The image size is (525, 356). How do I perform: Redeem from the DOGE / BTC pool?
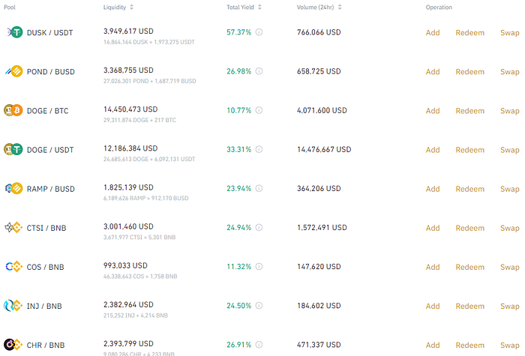pos(469,111)
